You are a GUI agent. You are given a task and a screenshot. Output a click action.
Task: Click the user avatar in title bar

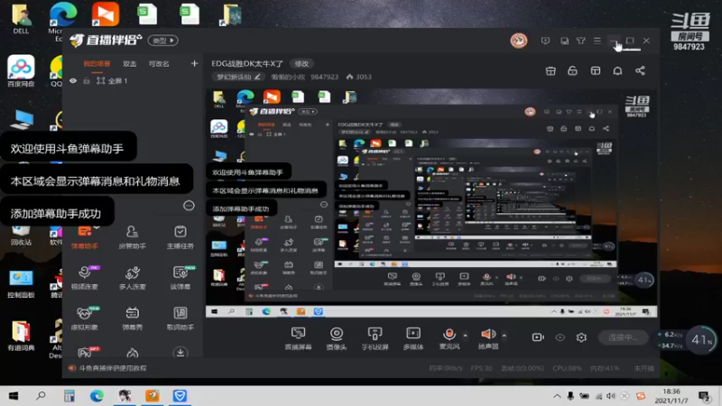(519, 41)
